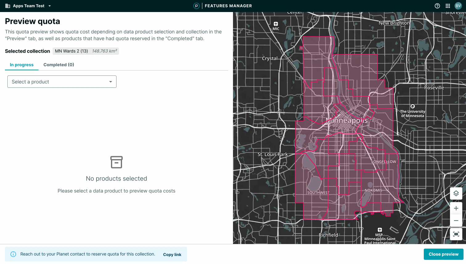466x264 pixels.
Task: Click the Richfield map label
Action: (x=328, y=235)
